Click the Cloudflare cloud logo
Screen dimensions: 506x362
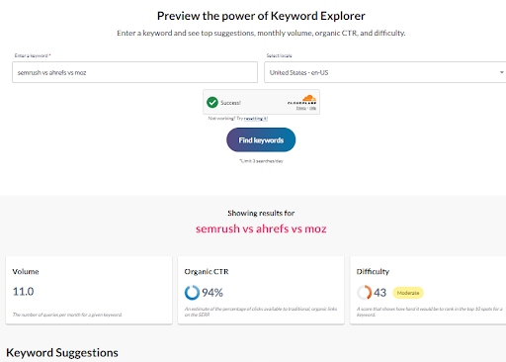click(309, 98)
